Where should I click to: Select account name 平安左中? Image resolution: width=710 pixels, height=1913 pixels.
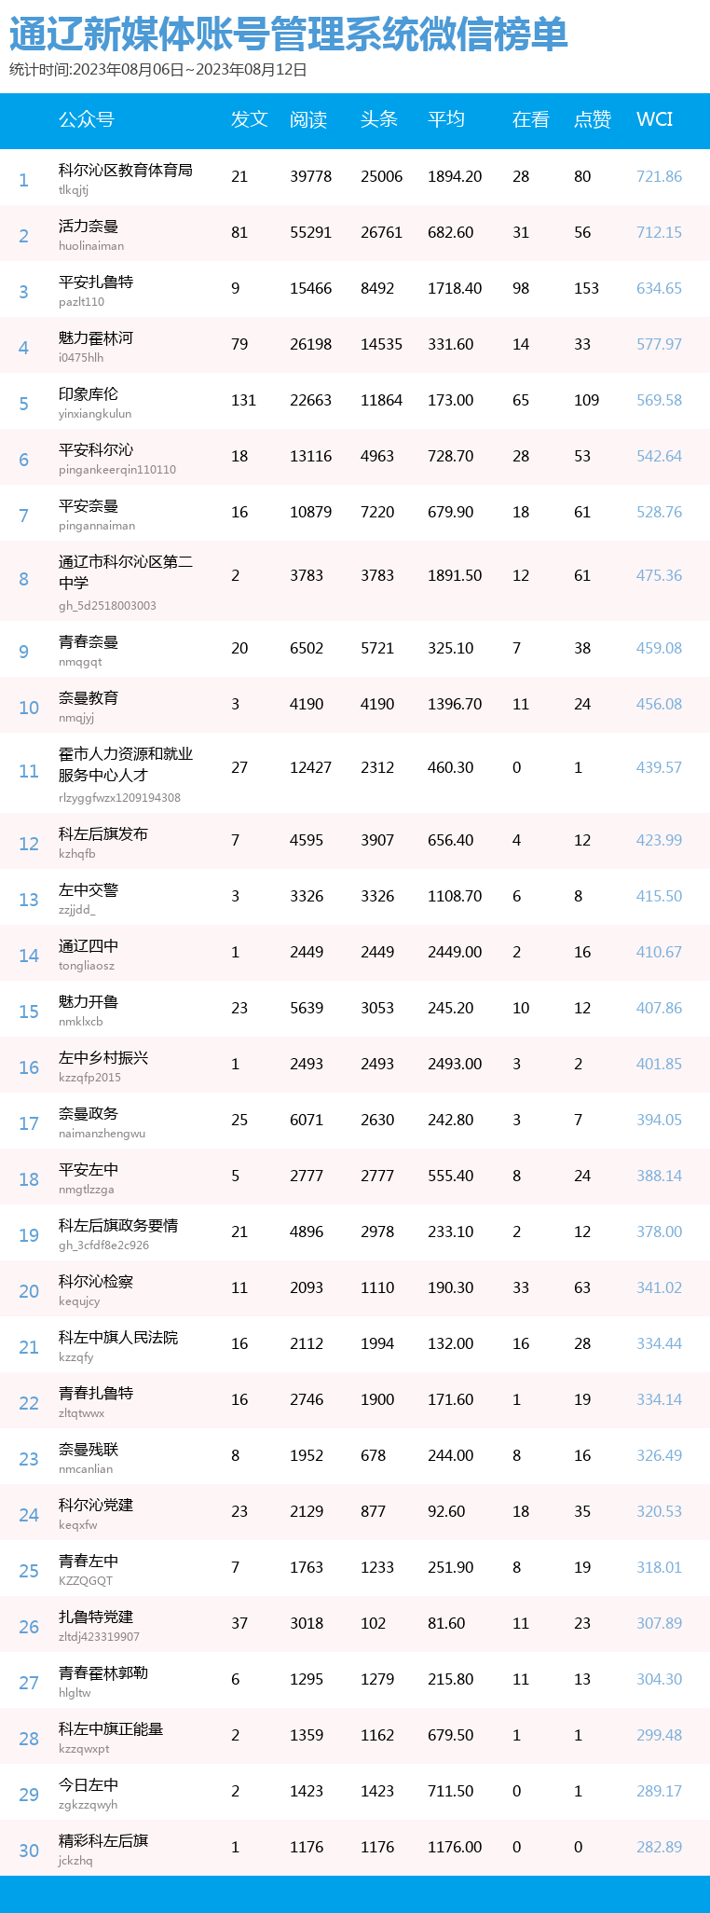pyautogui.click(x=89, y=1169)
